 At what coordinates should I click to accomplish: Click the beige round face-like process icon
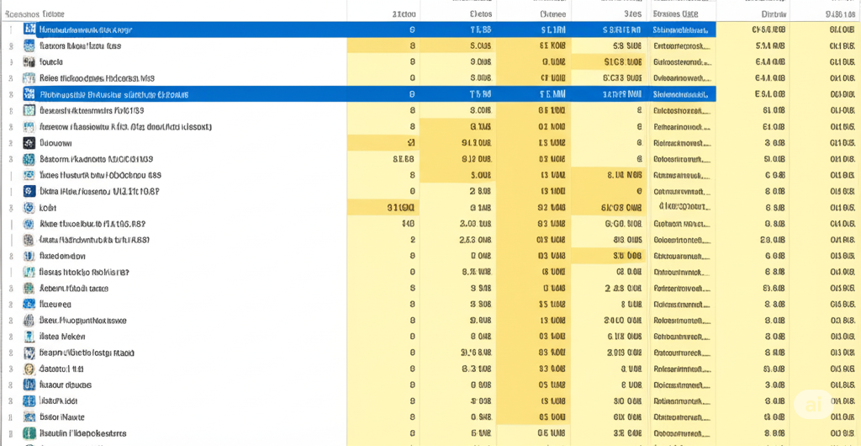click(29, 369)
